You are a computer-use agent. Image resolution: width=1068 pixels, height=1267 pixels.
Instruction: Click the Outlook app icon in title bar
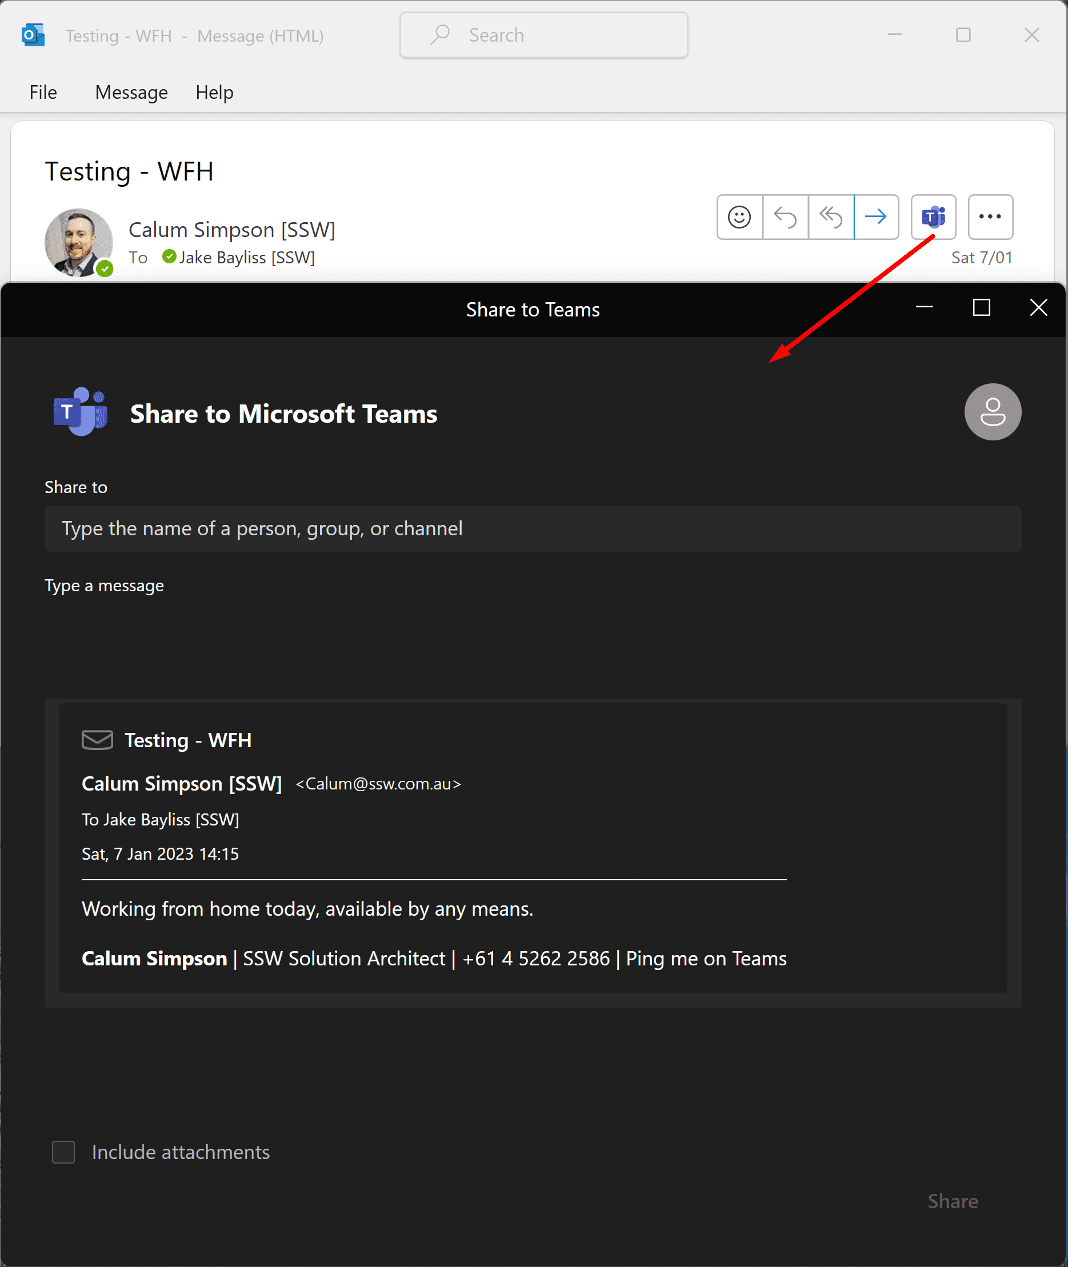coord(33,35)
